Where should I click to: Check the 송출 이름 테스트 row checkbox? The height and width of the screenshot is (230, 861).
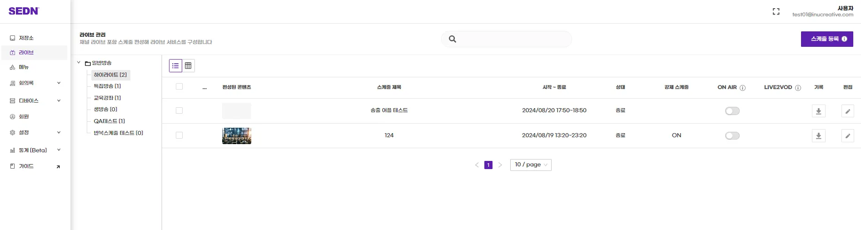(x=179, y=111)
